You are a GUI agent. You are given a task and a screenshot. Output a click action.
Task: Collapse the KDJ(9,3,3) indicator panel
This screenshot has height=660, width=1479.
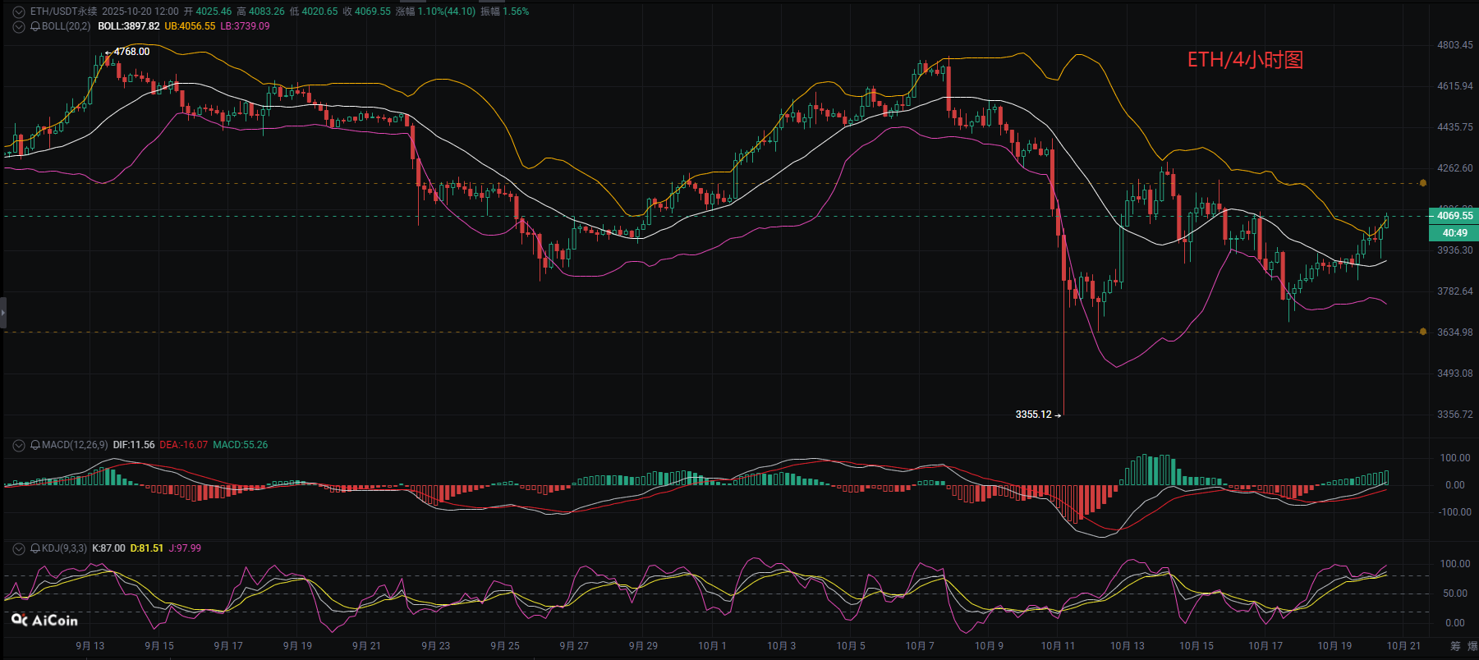[x=18, y=548]
